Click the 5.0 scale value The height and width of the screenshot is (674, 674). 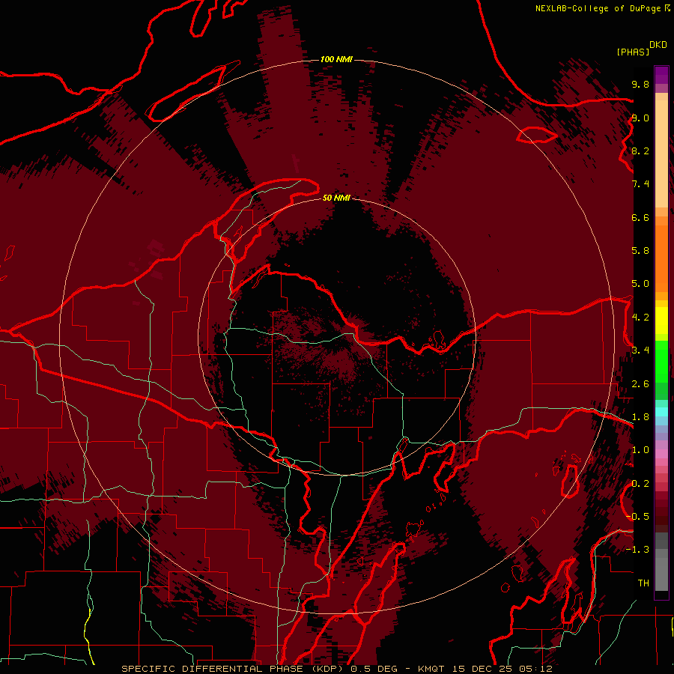640,284
